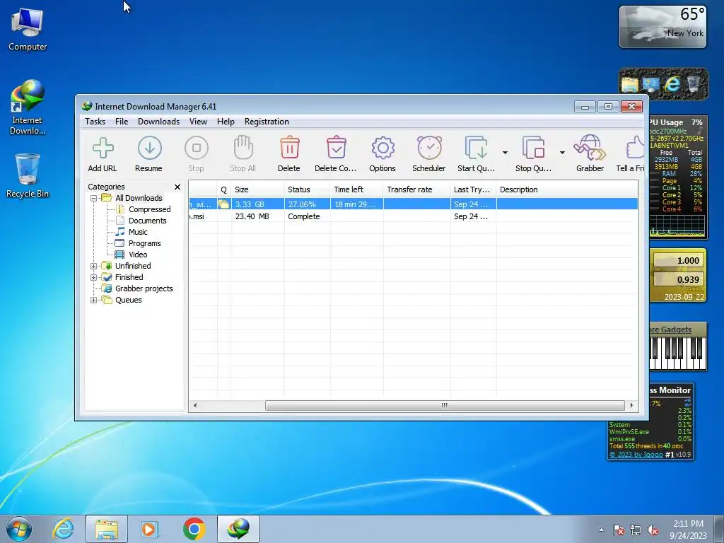Open Windows Explorer from taskbar
The height and width of the screenshot is (543, 724).
click(x=106, y=529)
